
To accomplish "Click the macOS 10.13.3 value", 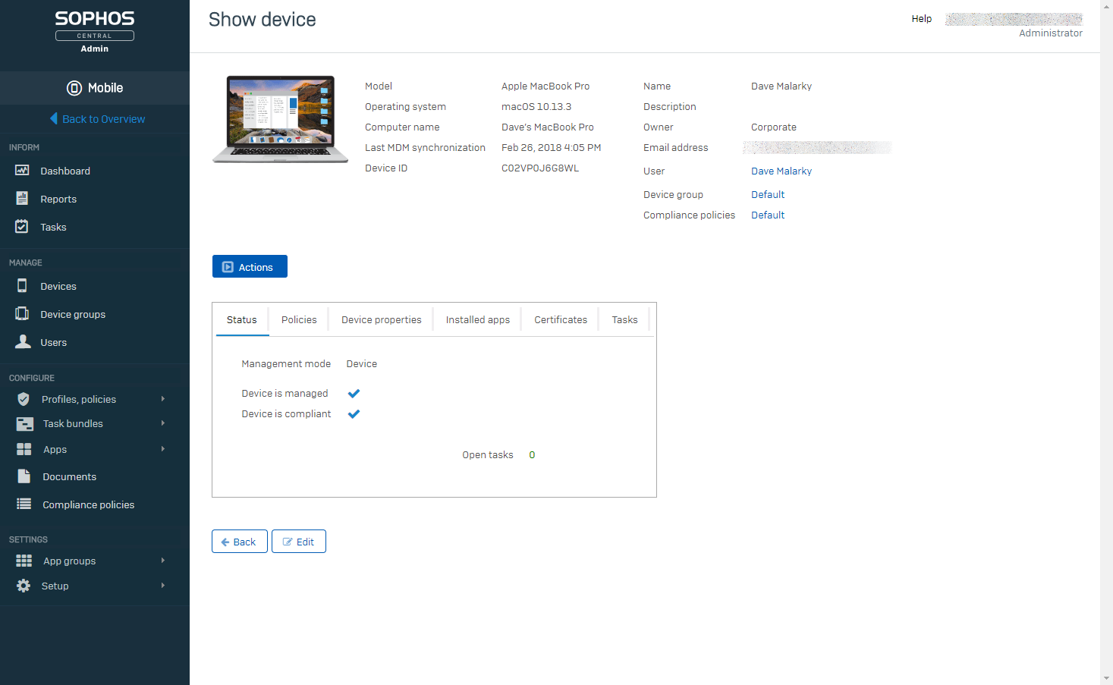I will point(536,106).
